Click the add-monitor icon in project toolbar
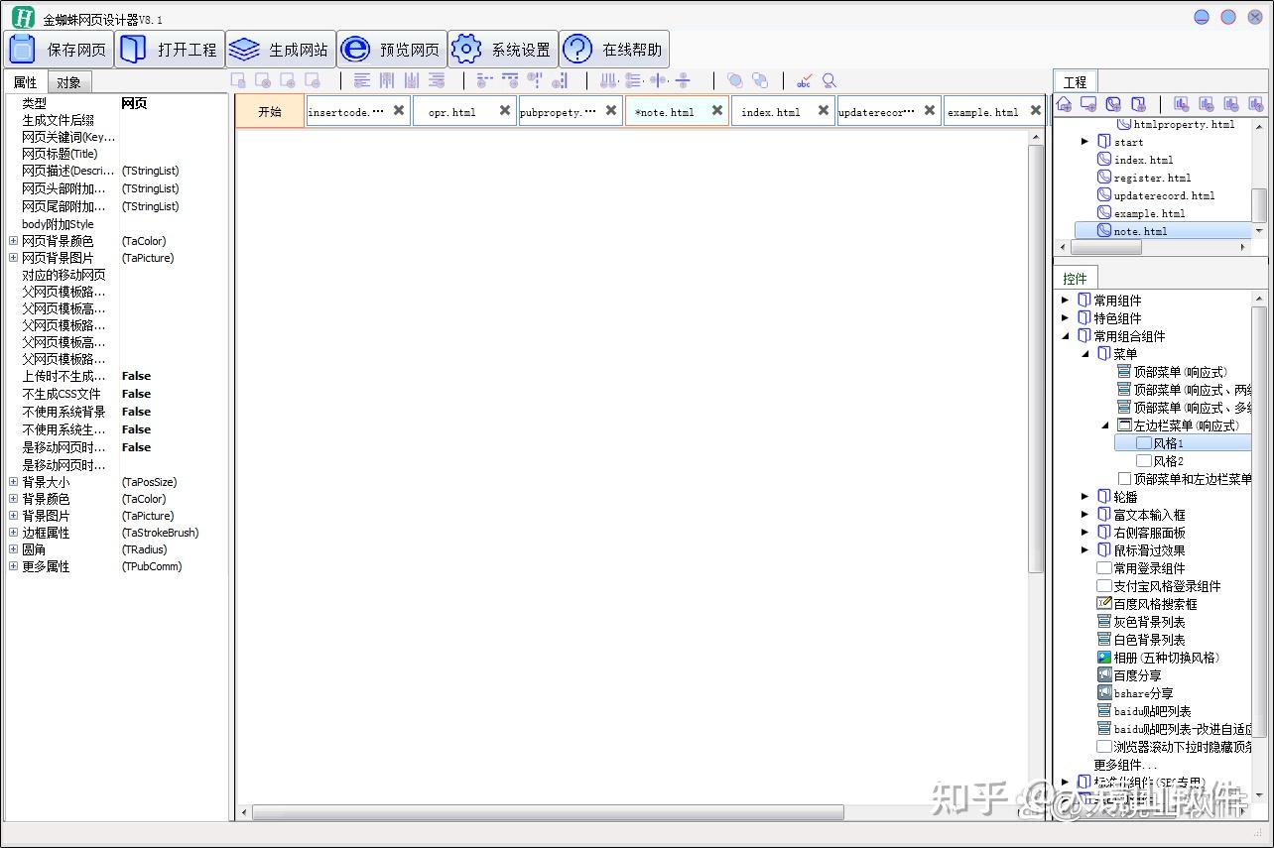The width and height of the screenshot is (1274, 848). [1088, 104]
